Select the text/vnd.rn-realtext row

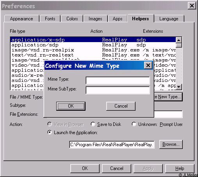tap(93, 55)
